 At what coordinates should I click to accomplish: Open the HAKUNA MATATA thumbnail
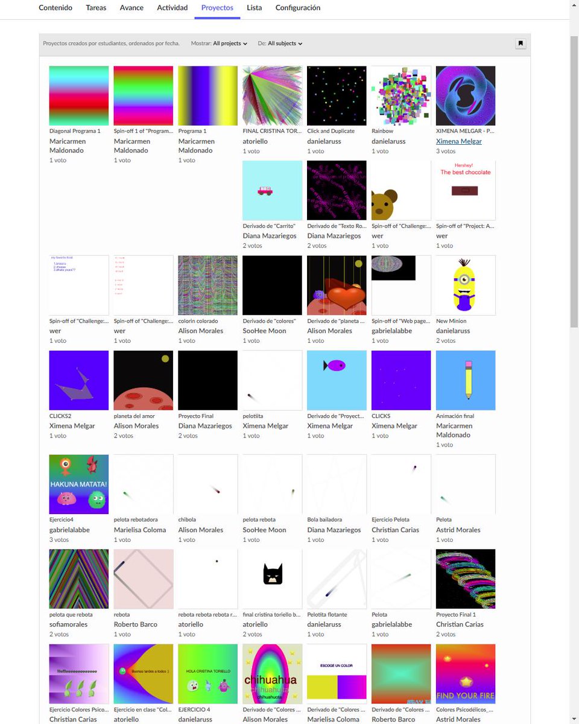click(x=79, y=484)
